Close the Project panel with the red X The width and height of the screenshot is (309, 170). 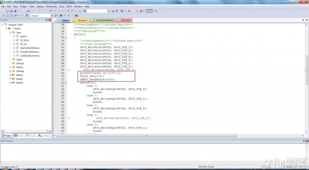pos(50,20)
